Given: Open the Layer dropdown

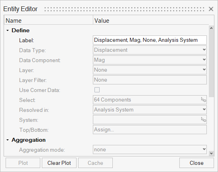Looking at the screenshot, I should click(150, 70).
